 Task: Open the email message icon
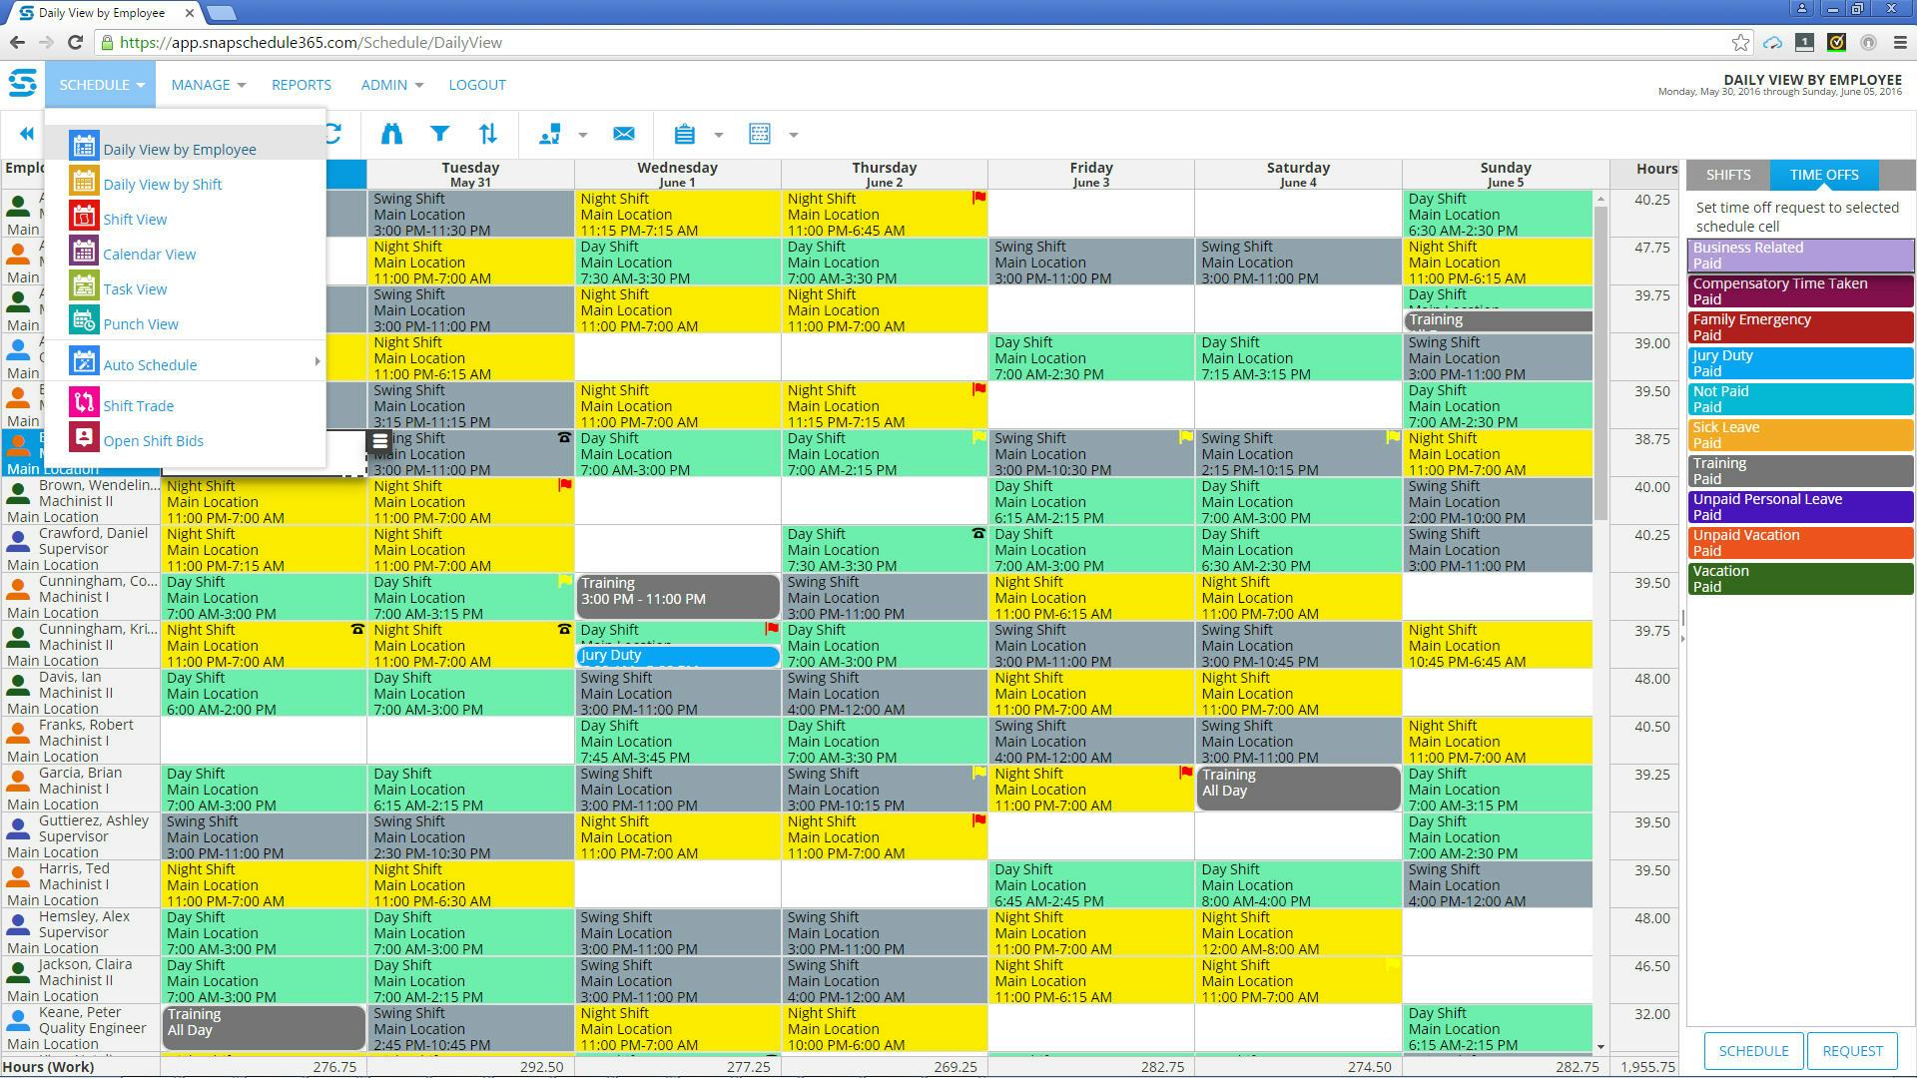pyautogui.click(x=624, y=133)
